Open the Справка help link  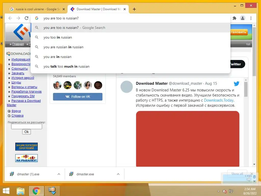17,116
